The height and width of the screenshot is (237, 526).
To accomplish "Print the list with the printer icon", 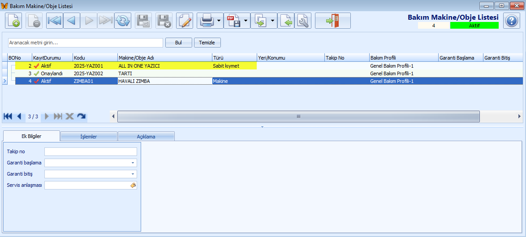I will pos(206,21).
